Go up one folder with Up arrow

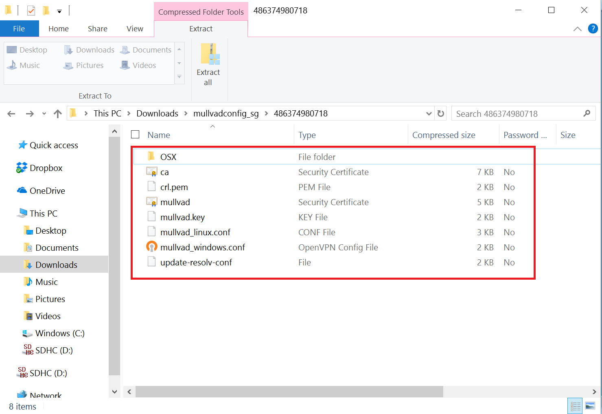pyautogui.click(x=58, y=114)
